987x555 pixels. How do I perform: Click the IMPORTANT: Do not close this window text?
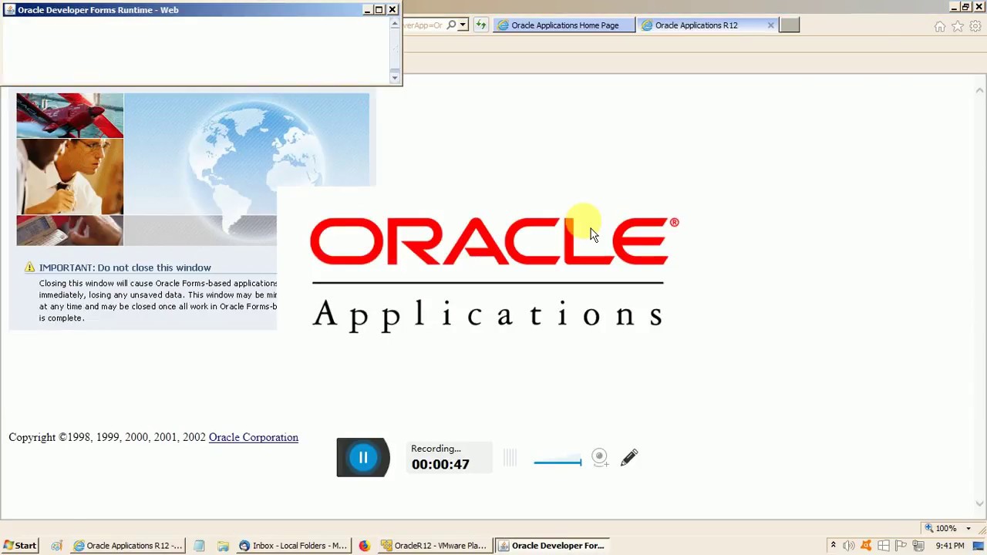(125, 267)
